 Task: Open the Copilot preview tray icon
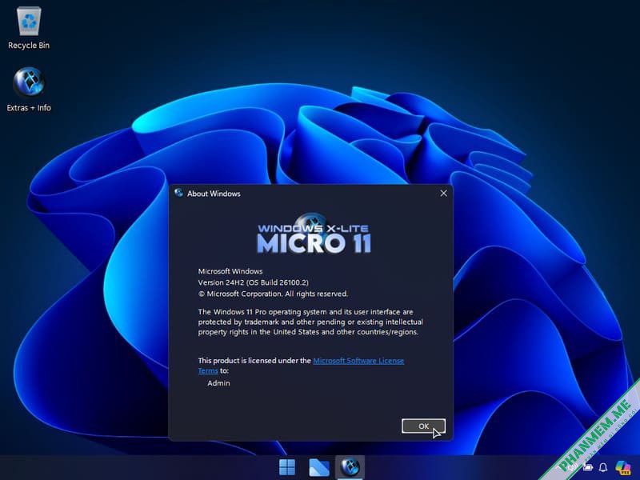(622, 467)
